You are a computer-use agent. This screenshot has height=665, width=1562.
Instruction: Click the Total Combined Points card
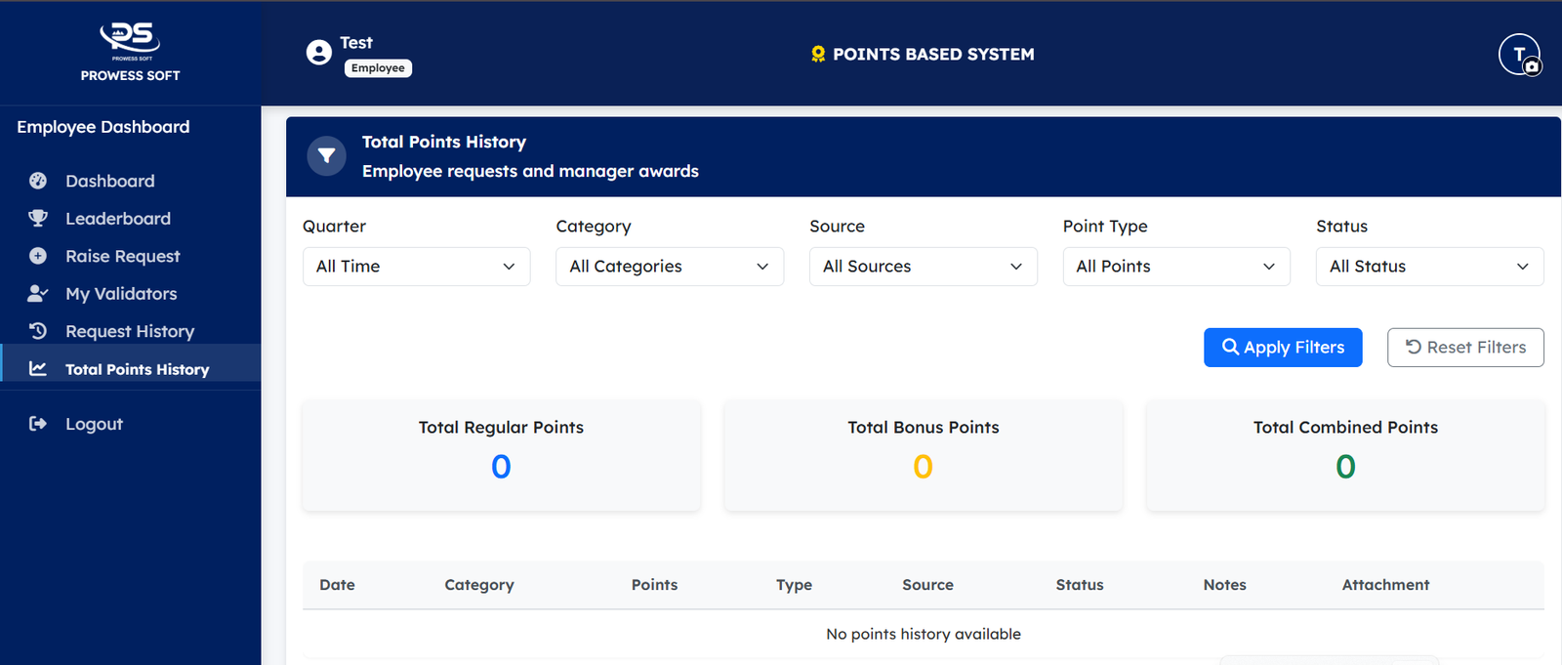[x=1344, y=455]
